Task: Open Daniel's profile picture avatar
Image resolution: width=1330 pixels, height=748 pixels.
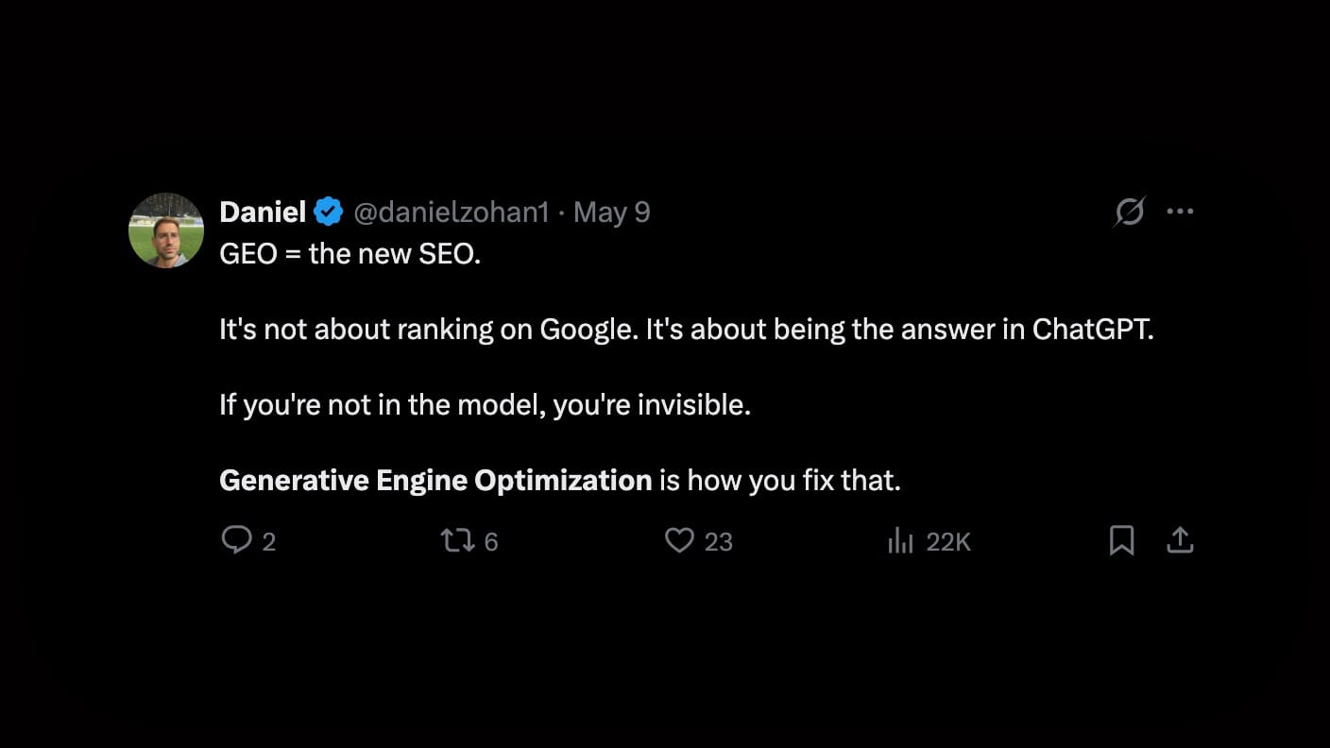Action: [x=166, y=230]
